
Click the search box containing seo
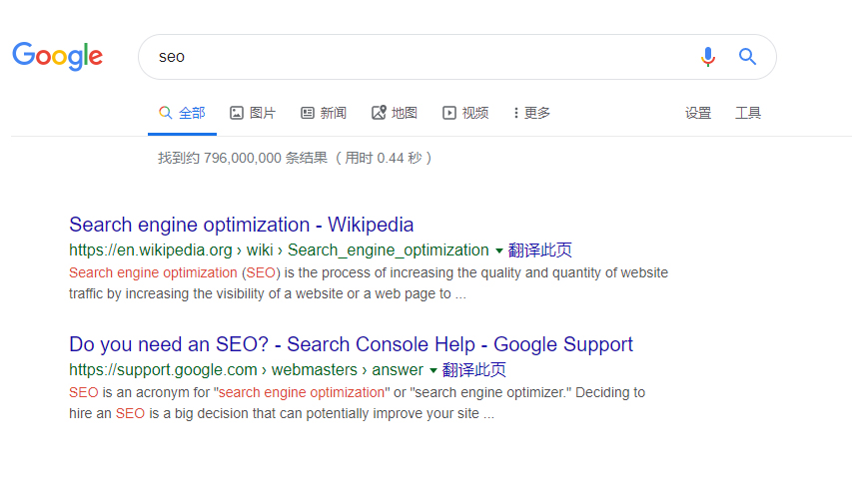click(x=420, y=57)
